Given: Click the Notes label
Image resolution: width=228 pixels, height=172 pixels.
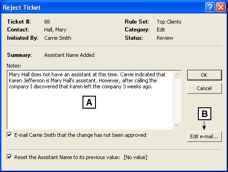Looking at the screenshot, I should tap(14, 66).
